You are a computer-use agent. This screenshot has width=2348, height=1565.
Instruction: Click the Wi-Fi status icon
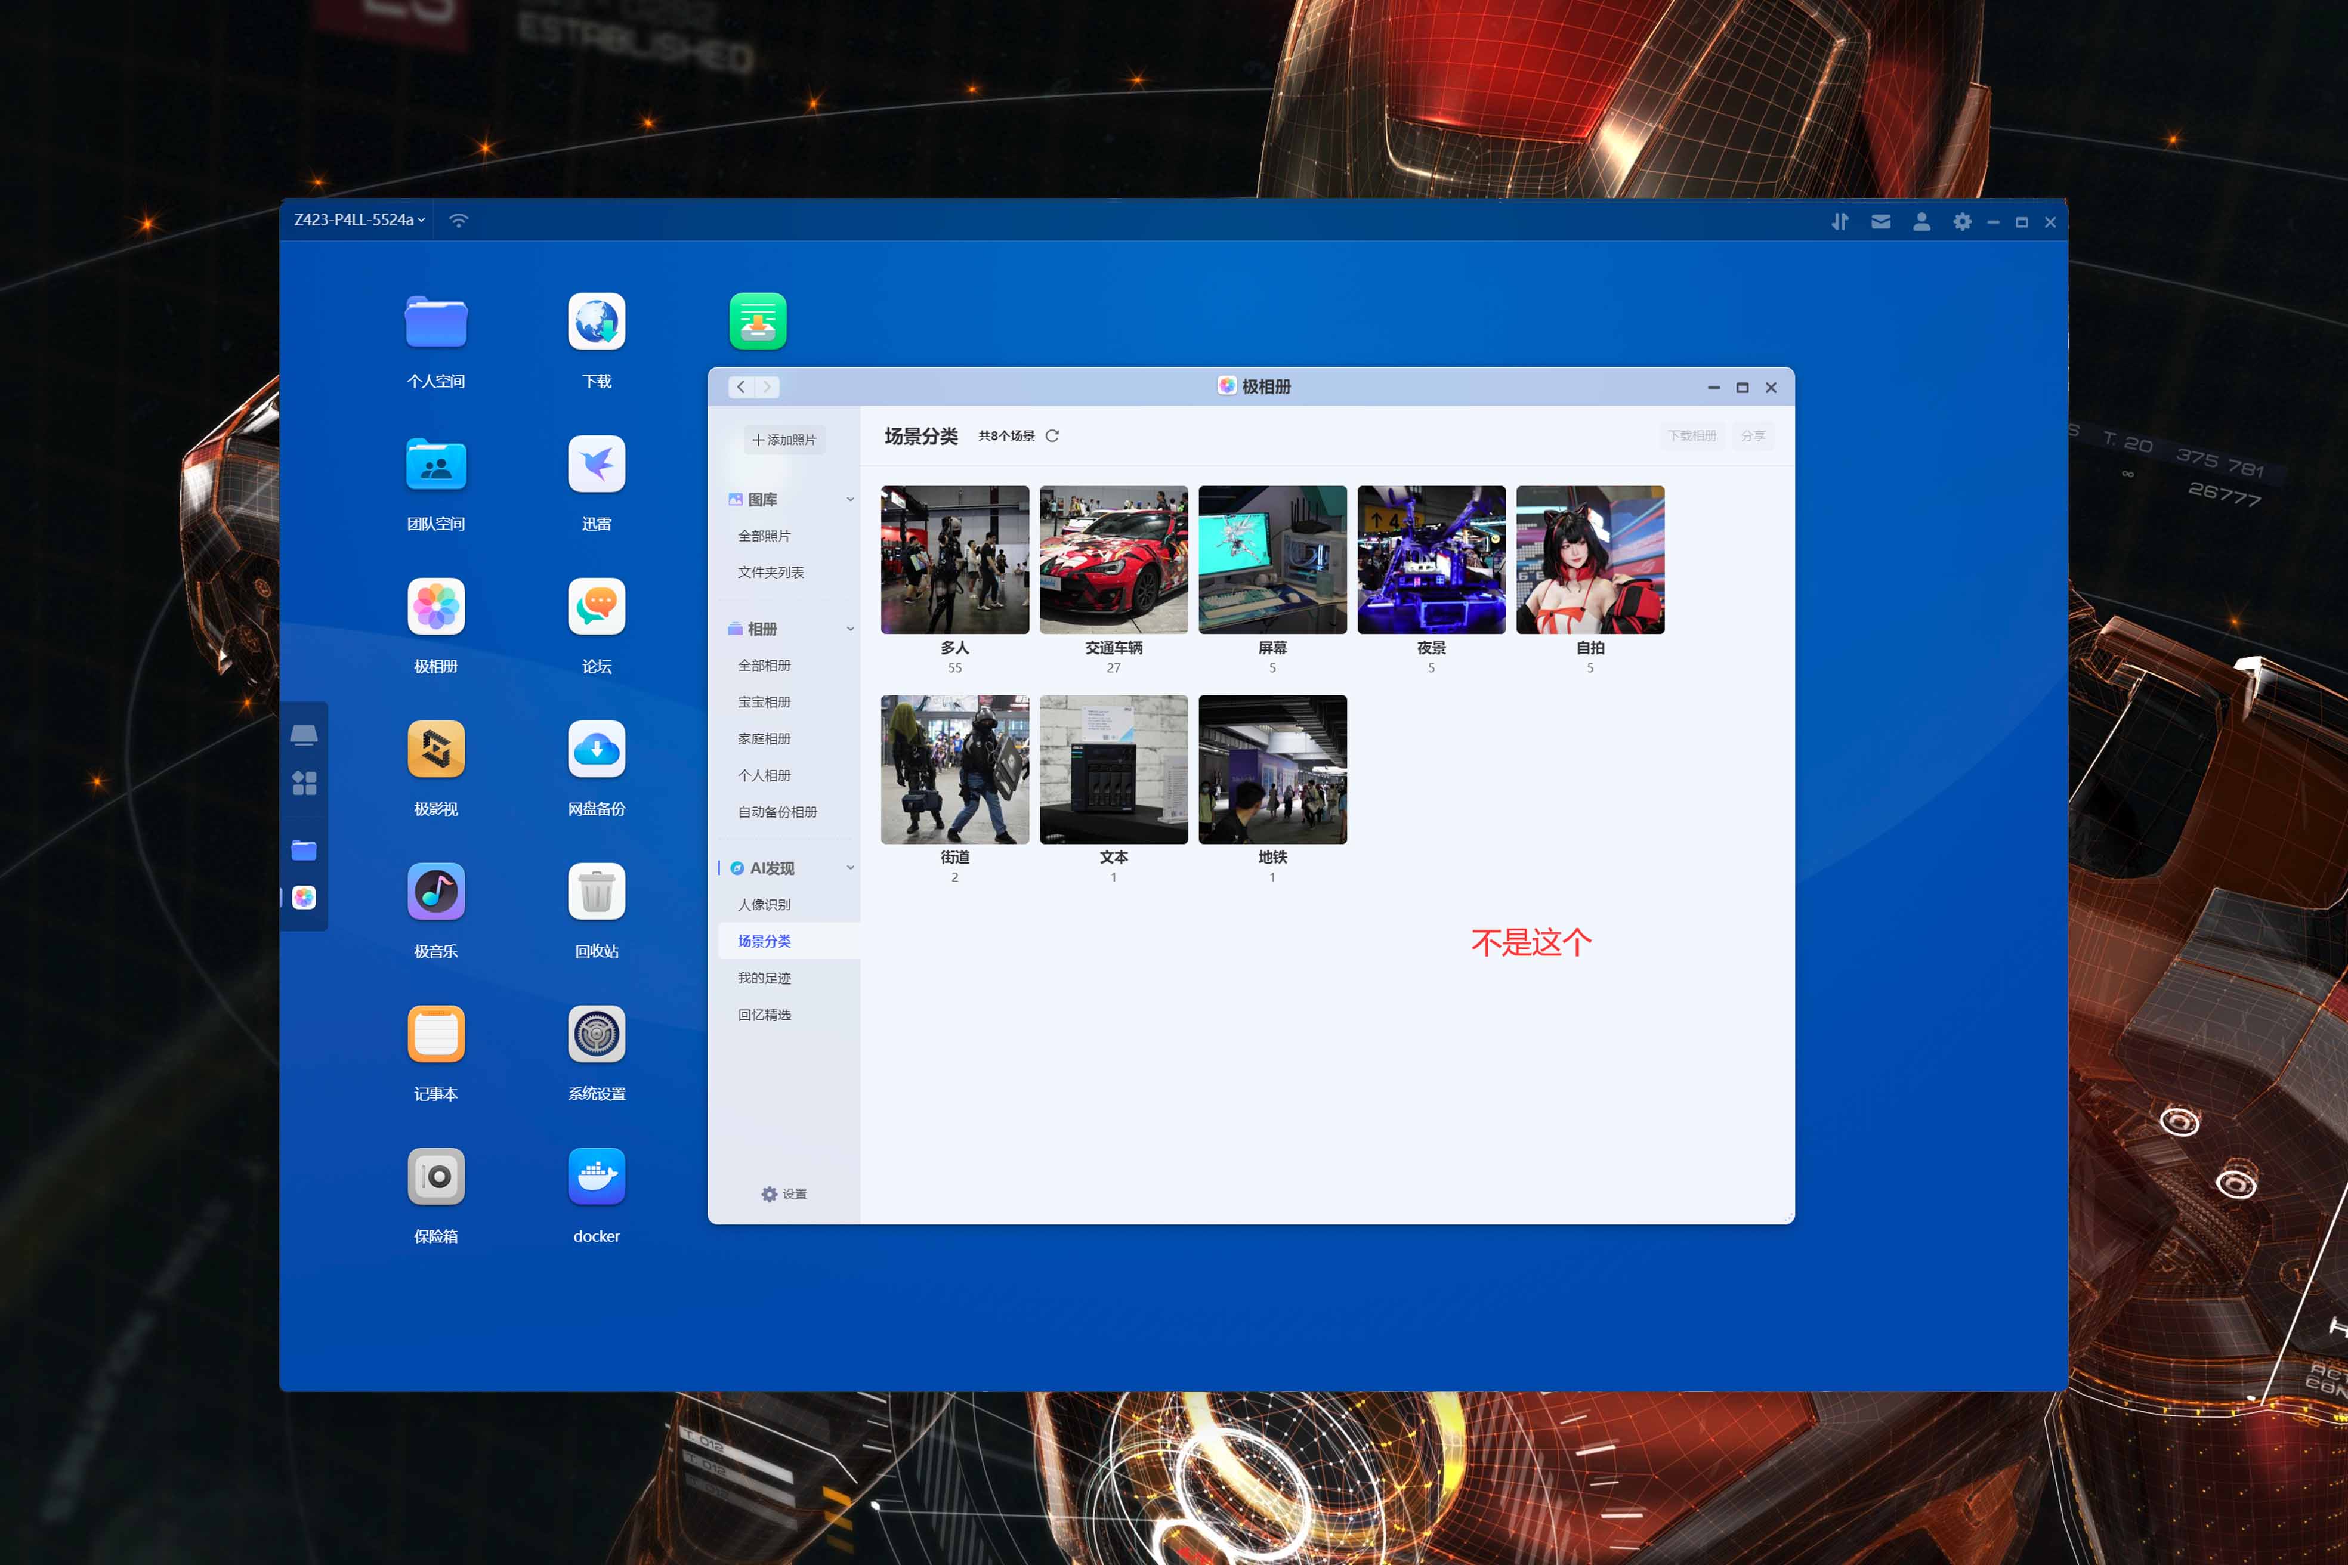click(x=458, y=221)
